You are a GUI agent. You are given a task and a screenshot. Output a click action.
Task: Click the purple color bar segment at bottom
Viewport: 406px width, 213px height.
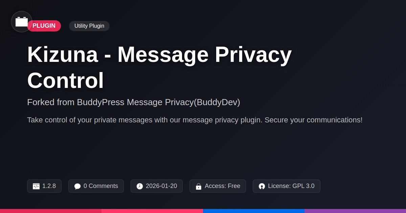click(x=355, y=211)
